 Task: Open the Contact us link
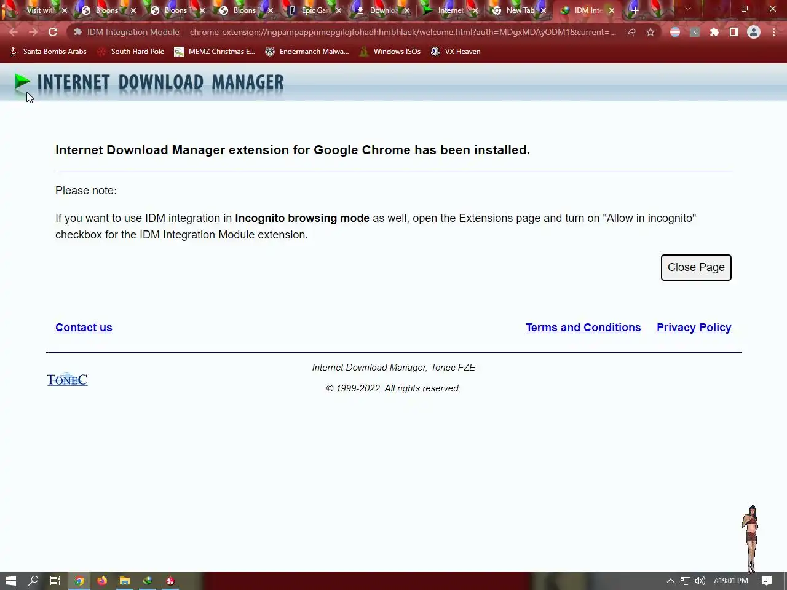(84, 328)
